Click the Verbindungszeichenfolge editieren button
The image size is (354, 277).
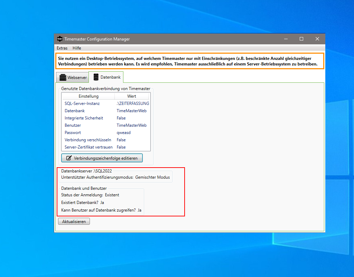(102, 158)
